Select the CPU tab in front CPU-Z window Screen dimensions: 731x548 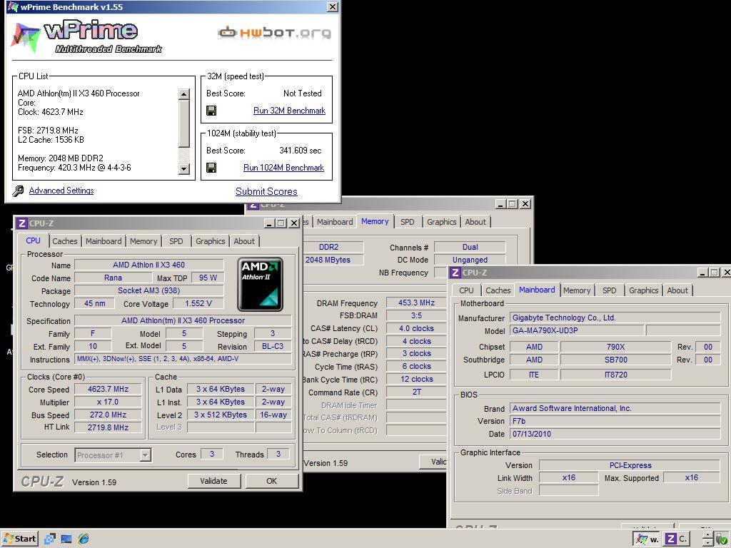(33, 240)
